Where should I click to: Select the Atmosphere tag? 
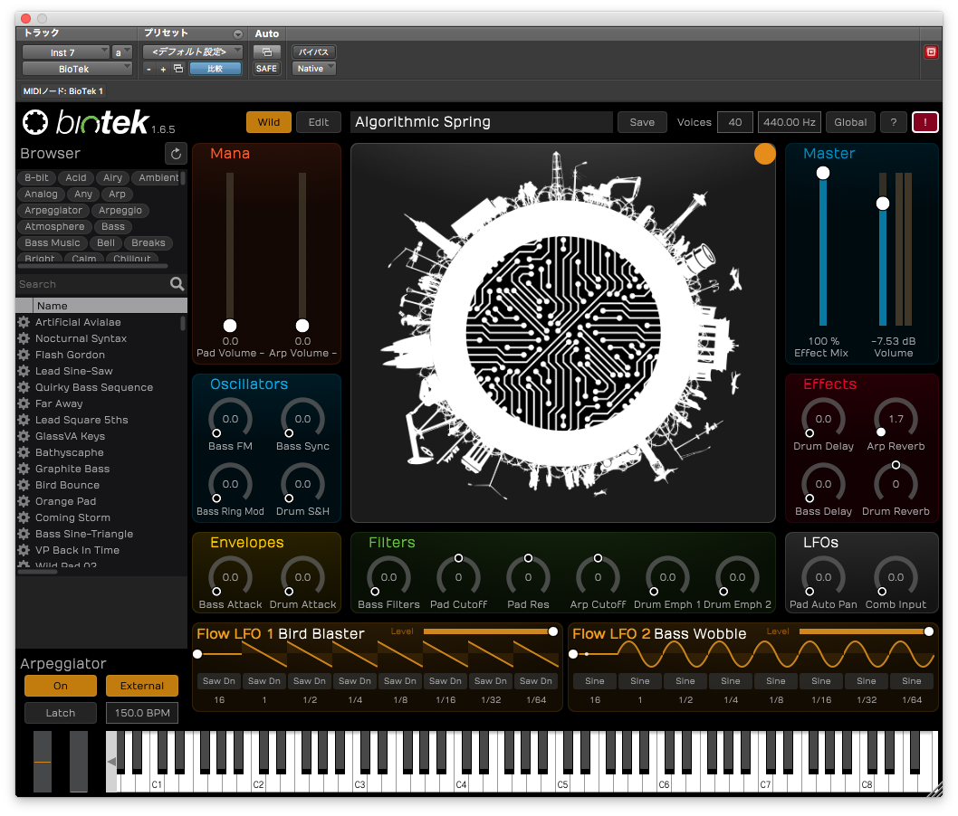pyautogui.click(x=55, y=226)
